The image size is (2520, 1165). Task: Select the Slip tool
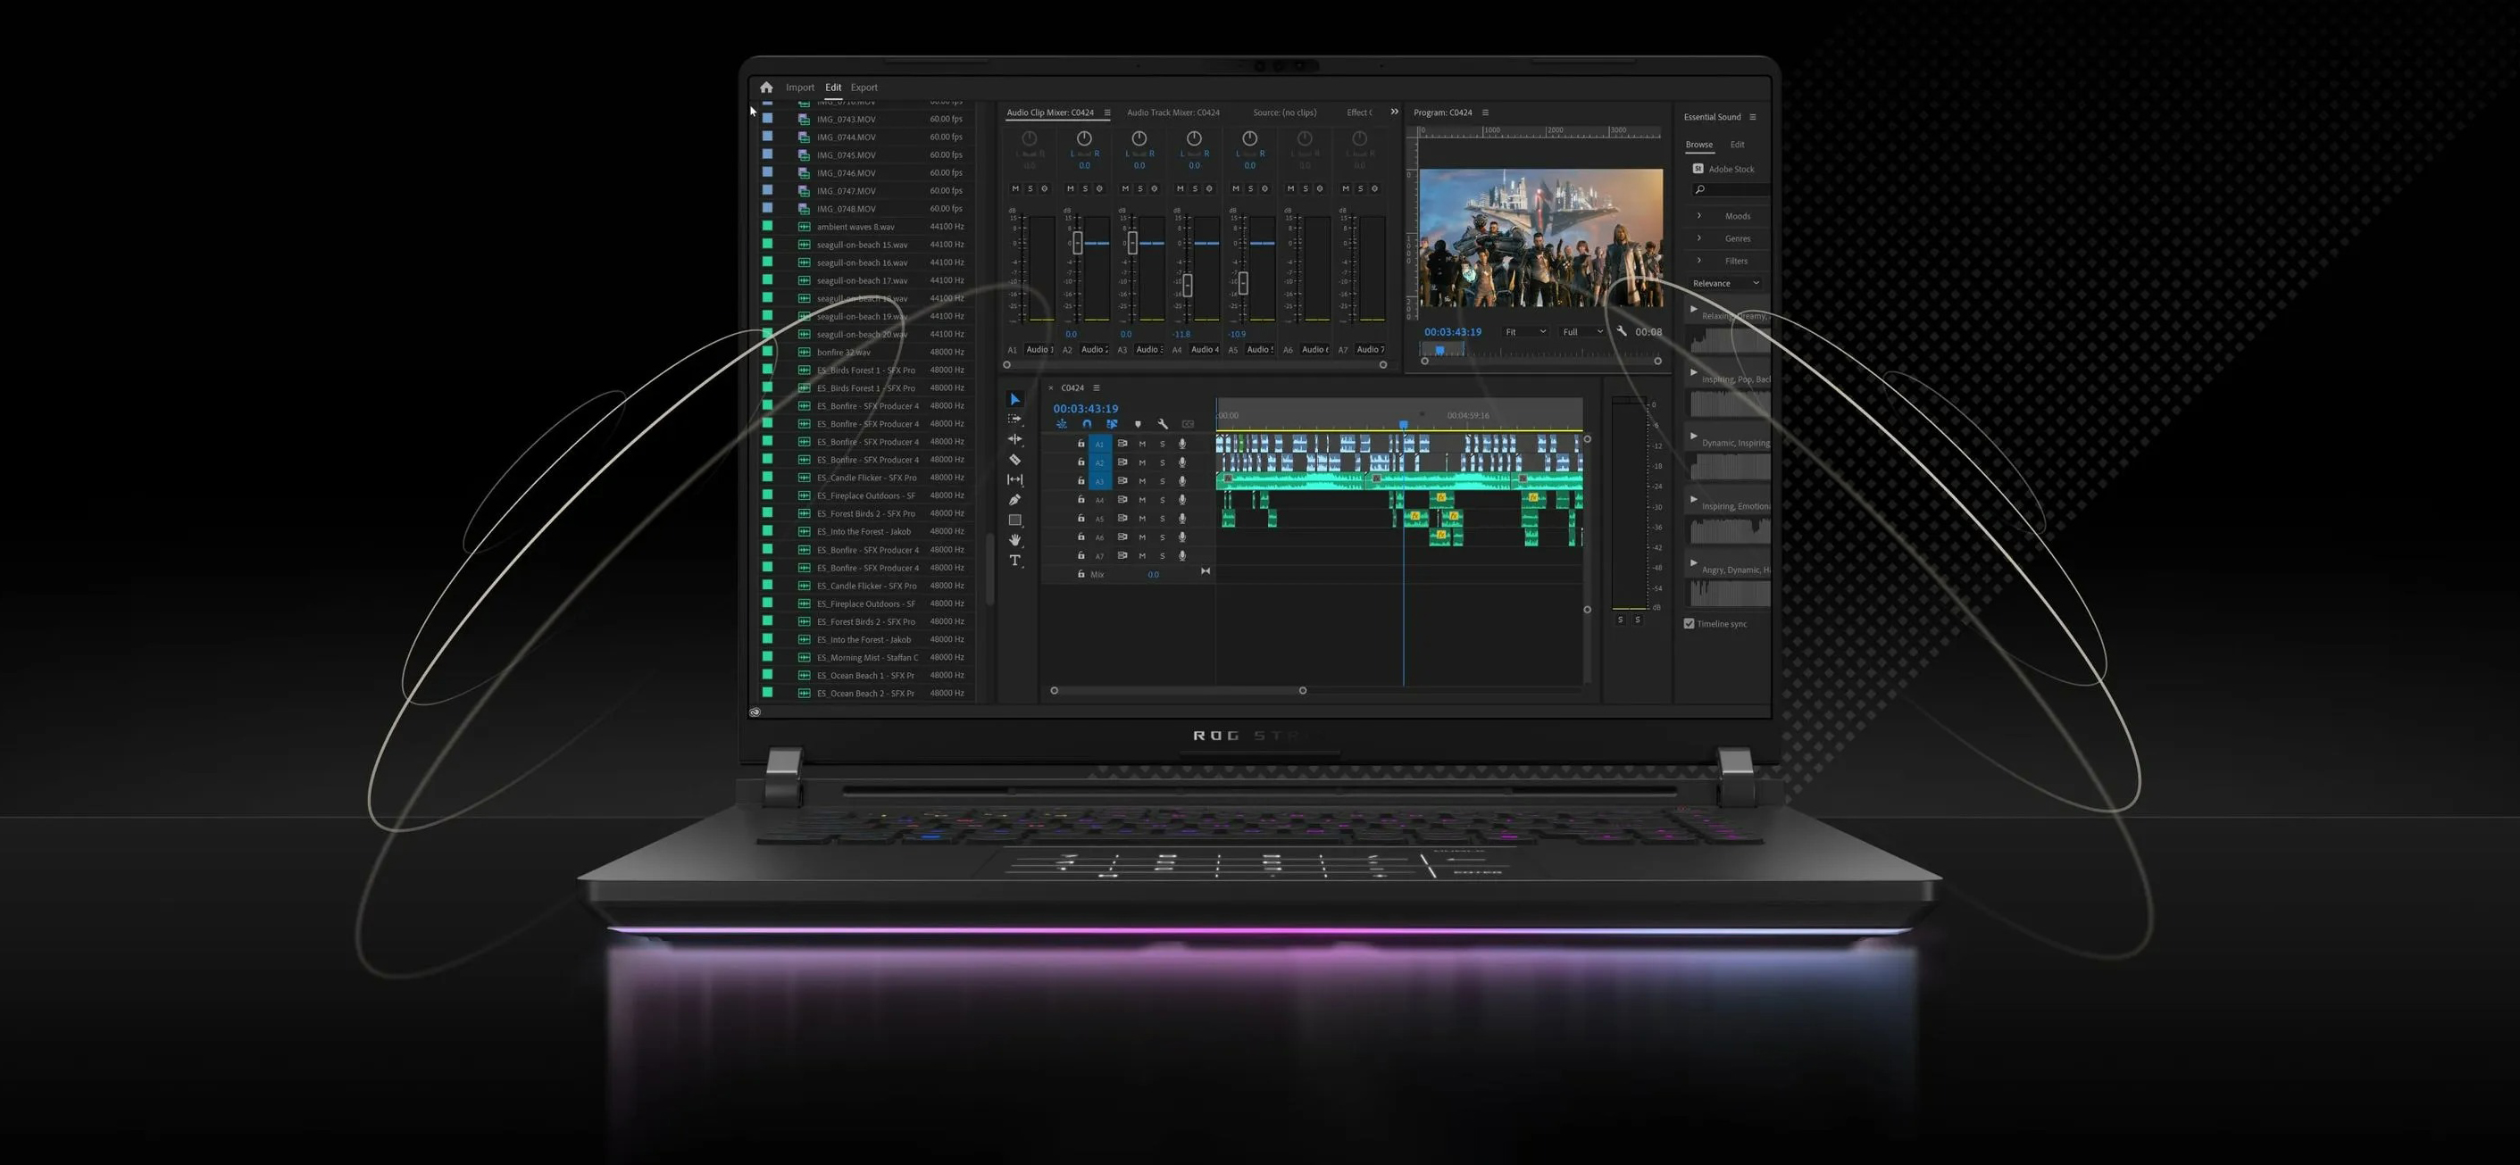(x=1014, y=479)
